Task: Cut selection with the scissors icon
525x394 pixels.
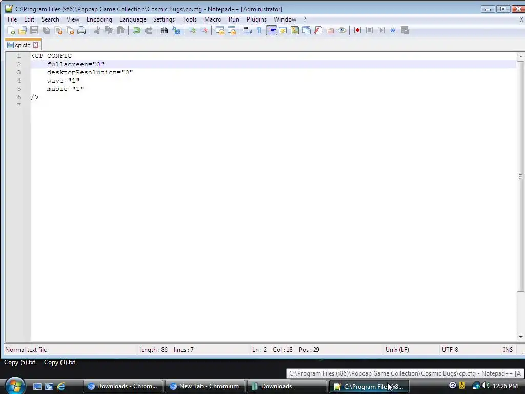Action: click(97, 30)
